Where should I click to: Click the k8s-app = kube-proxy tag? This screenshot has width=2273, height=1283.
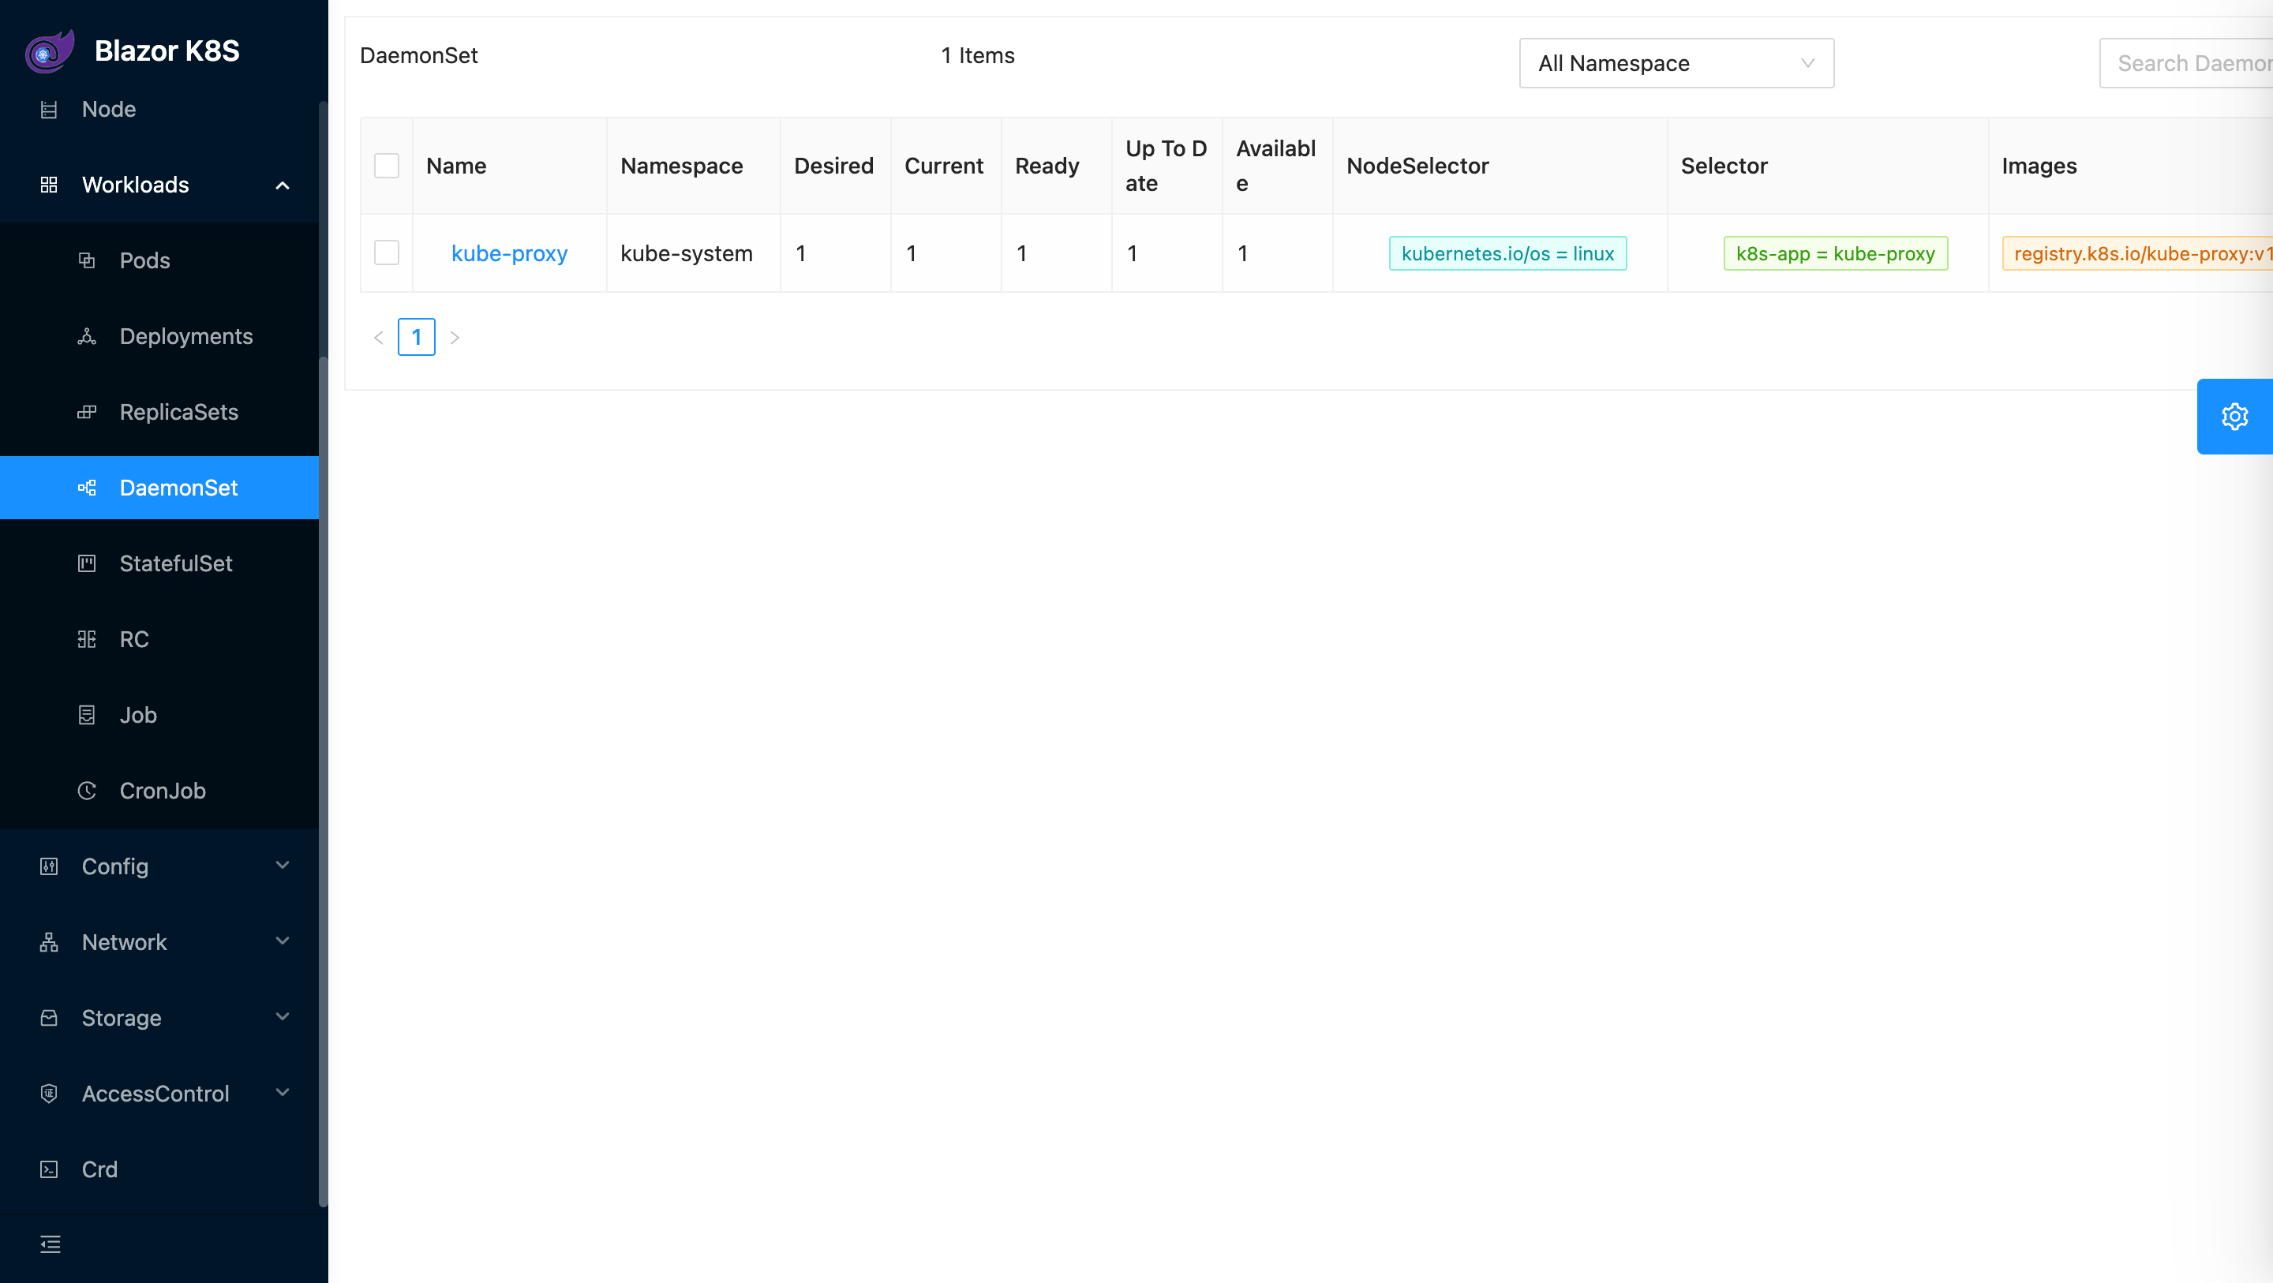pos(1835,254)
